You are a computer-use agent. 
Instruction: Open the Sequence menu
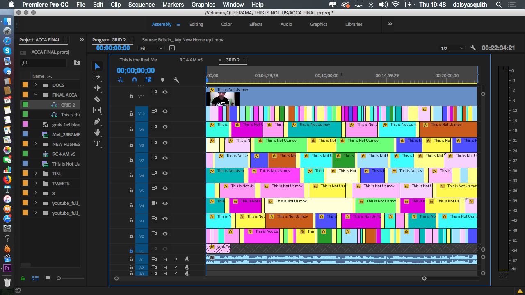(x=142, y=5)
